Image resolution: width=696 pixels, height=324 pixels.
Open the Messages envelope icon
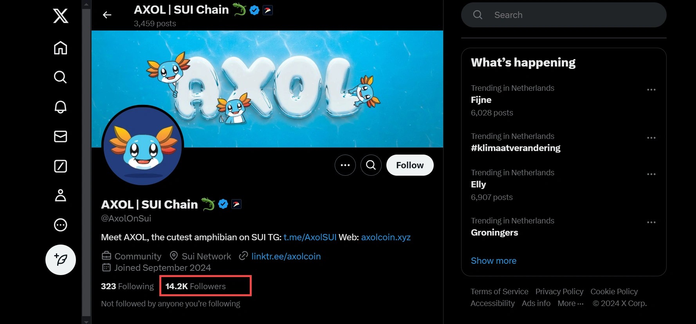(60, 137)
